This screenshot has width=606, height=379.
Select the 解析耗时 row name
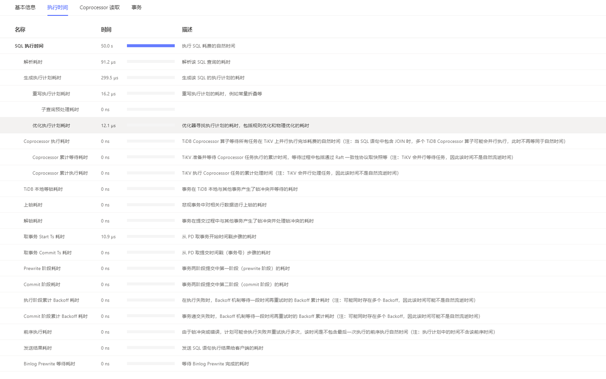click(33, 62)
